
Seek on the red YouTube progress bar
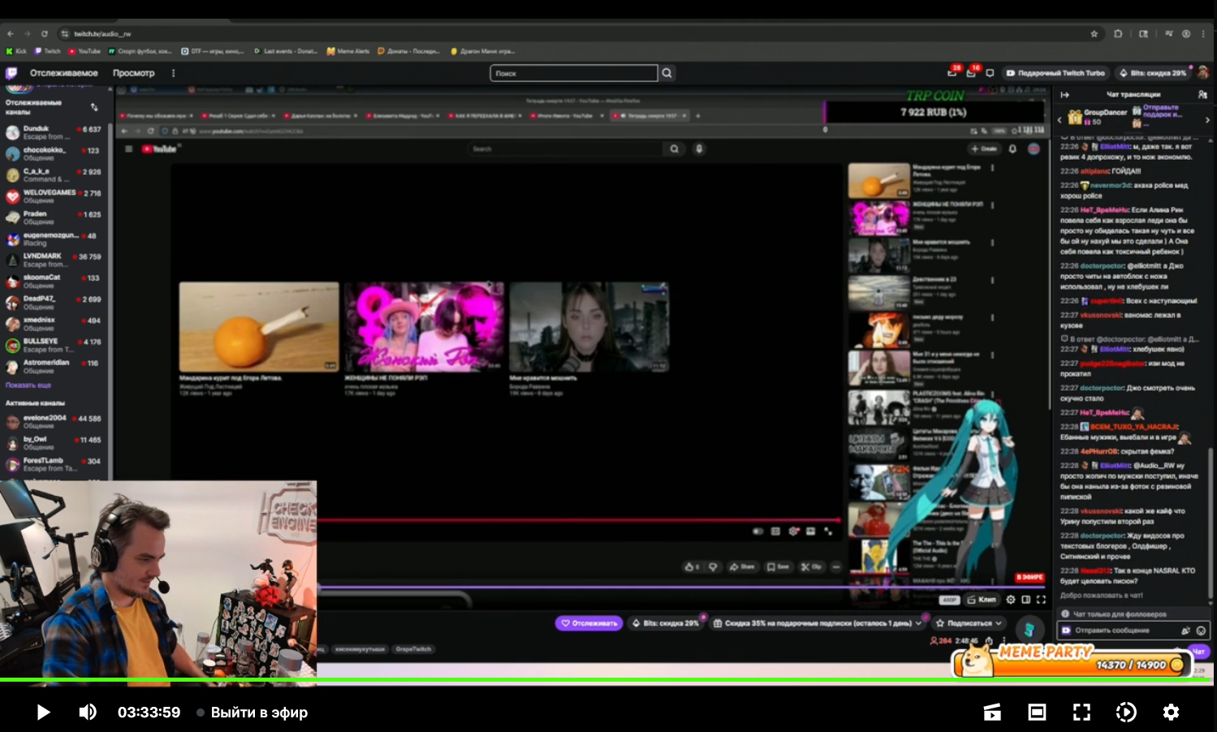(579, 520)
